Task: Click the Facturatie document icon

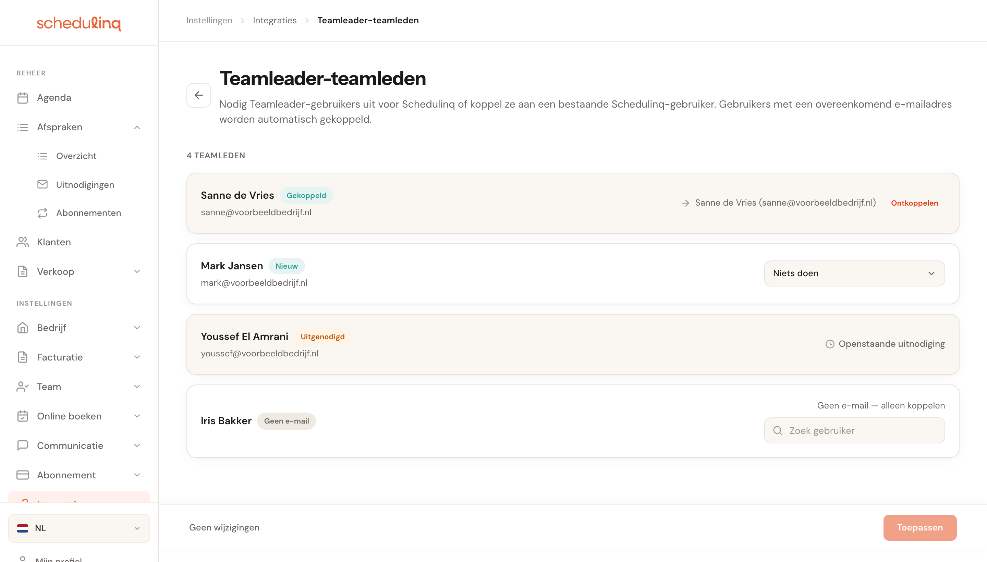Action: click(23, 357)
